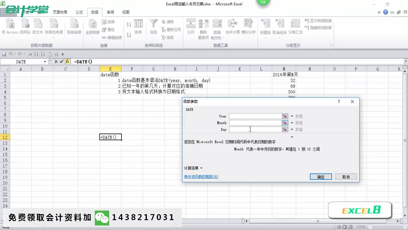The image size is (408, 230).
Task: Expand the formula bar
Action: click(x=406, y=61)
